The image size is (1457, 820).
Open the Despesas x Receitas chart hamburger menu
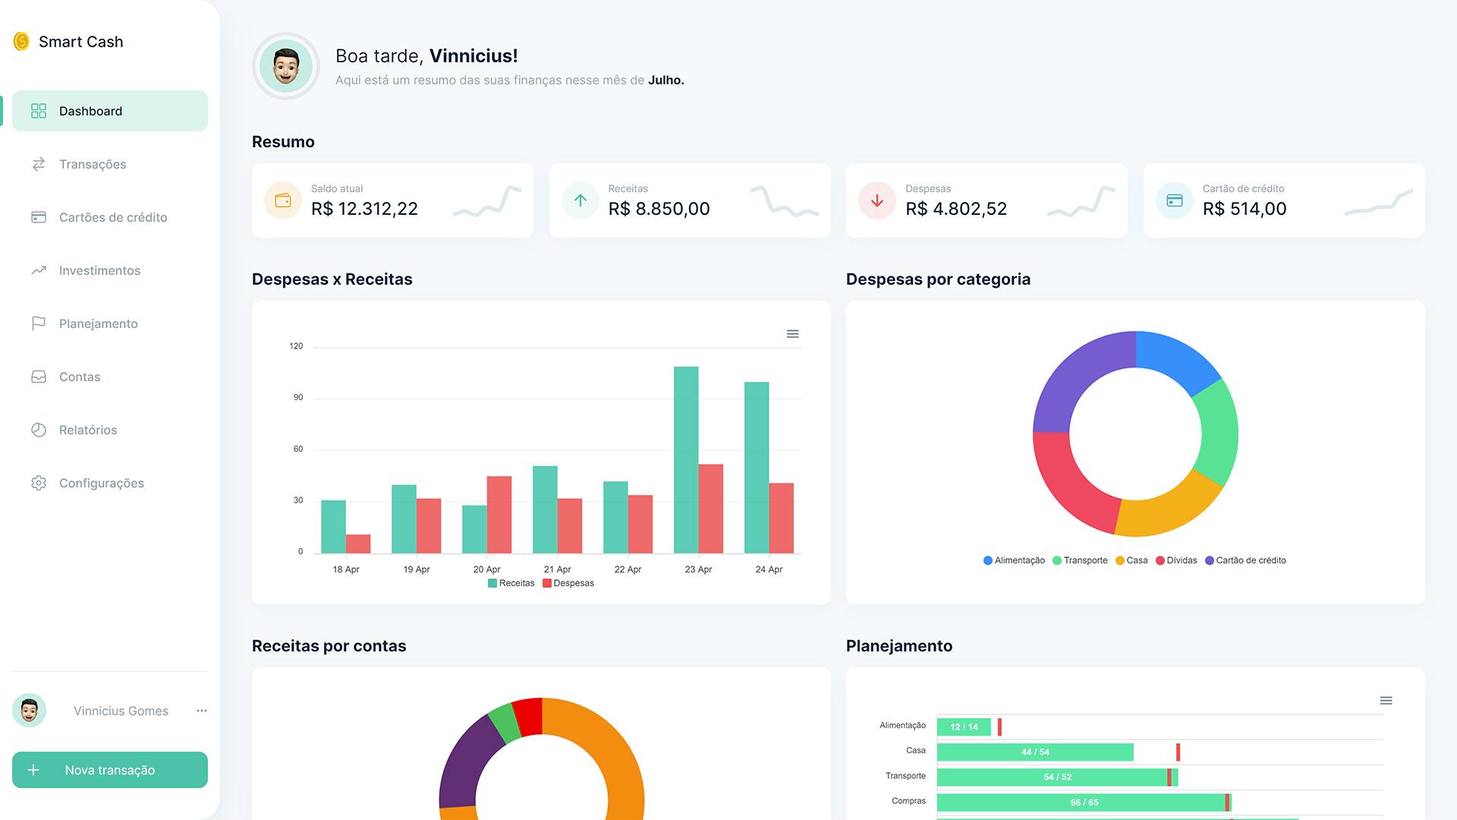coord(792,334)
